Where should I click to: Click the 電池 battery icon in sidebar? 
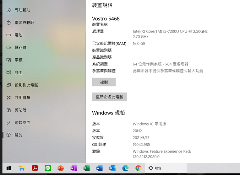tap(8, 35)
